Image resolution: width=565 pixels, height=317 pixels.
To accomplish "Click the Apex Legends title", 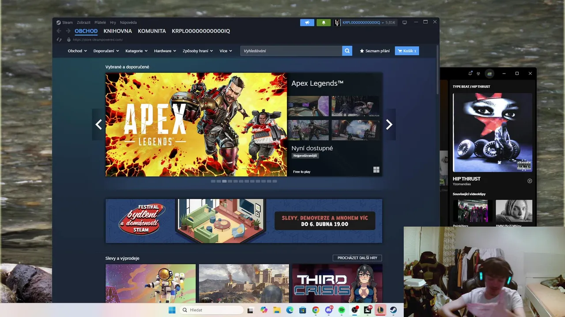I will (317, 83).
